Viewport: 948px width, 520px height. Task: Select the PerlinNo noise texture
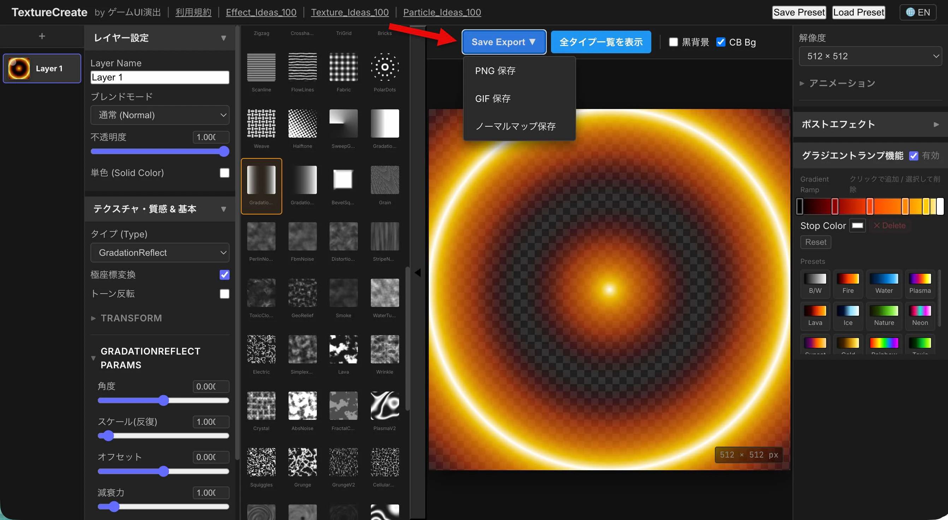pos(261,236)
